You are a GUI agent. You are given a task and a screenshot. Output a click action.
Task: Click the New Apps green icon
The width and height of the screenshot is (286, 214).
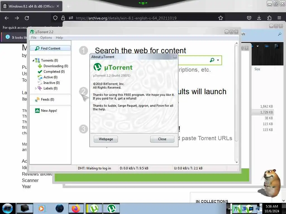(x=37, y=111)
